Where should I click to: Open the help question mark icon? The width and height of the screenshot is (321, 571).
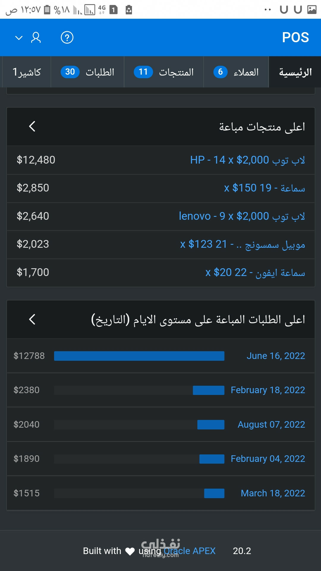coord(67,38)
